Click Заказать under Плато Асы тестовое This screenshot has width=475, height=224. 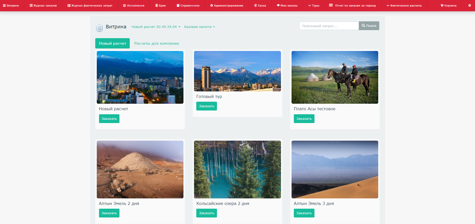click(x=304, y=119)
